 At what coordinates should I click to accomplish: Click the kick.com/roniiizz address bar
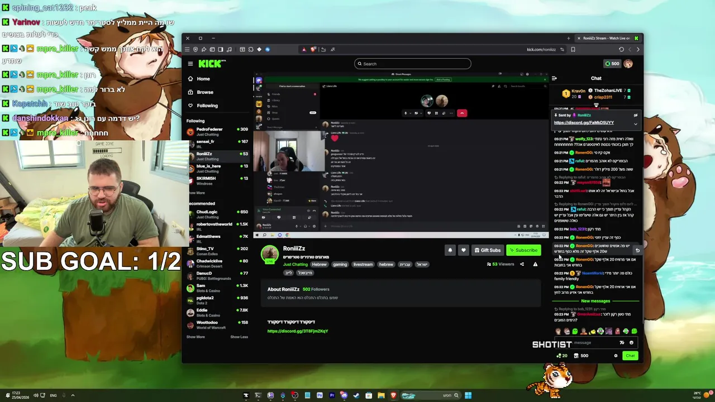point(541,49)
